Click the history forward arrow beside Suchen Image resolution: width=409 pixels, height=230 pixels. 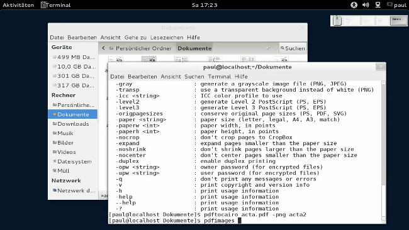pyautogui.click(x=276, y=48)
